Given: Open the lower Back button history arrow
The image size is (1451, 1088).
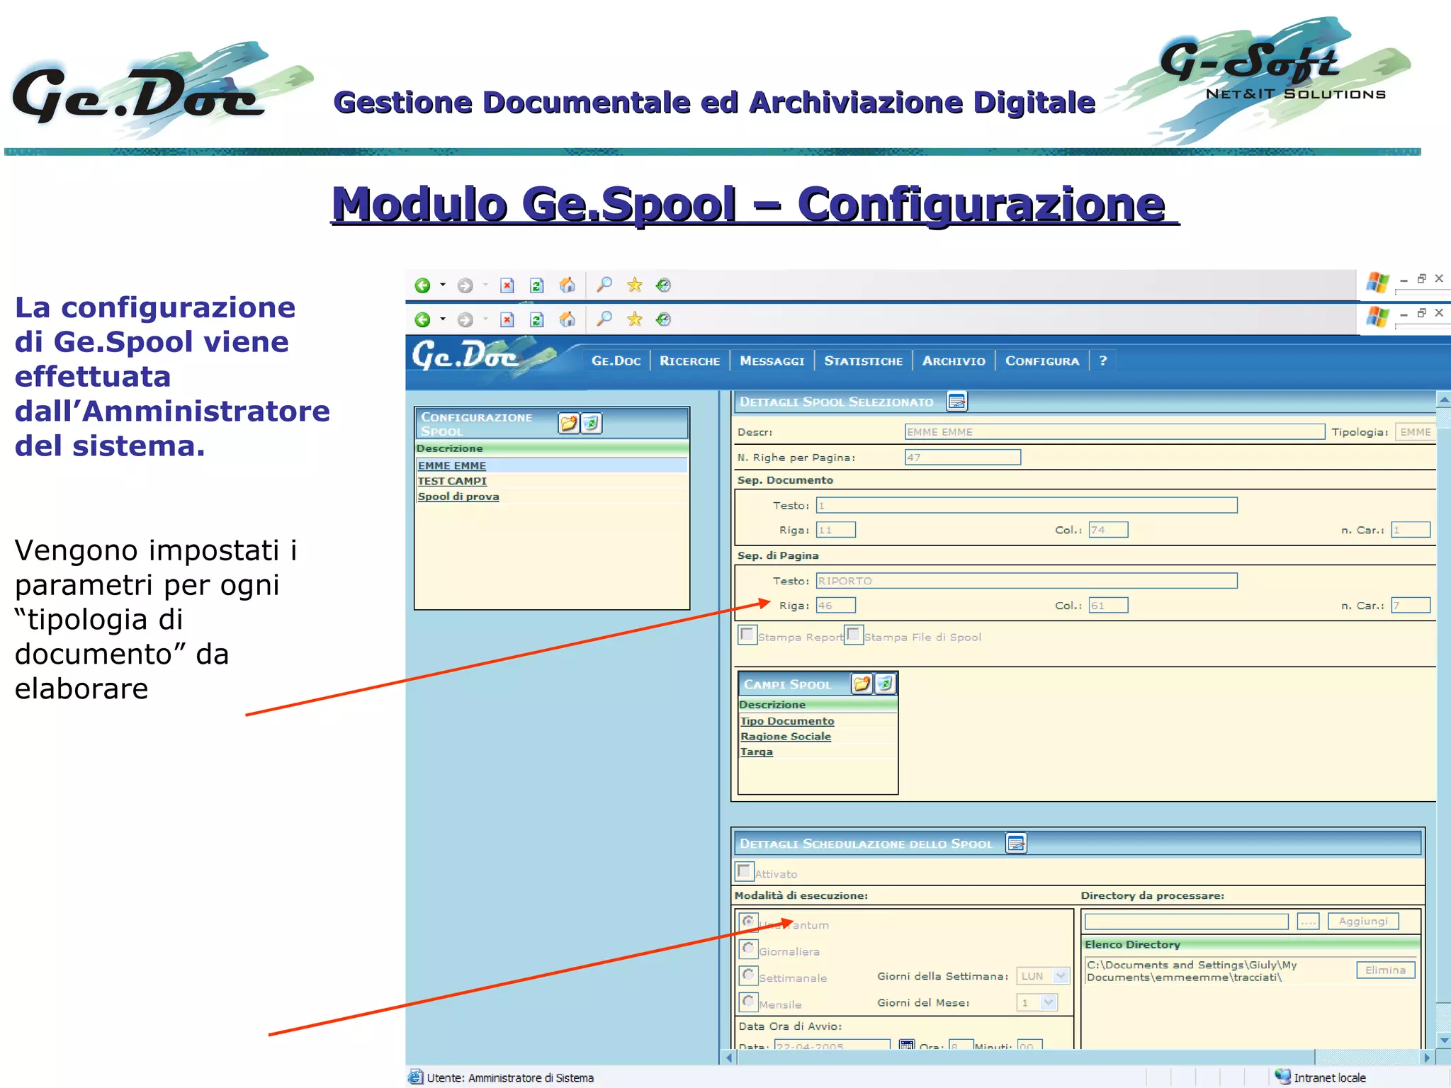Looking at the screenshot, I should (x=443, y=319).
